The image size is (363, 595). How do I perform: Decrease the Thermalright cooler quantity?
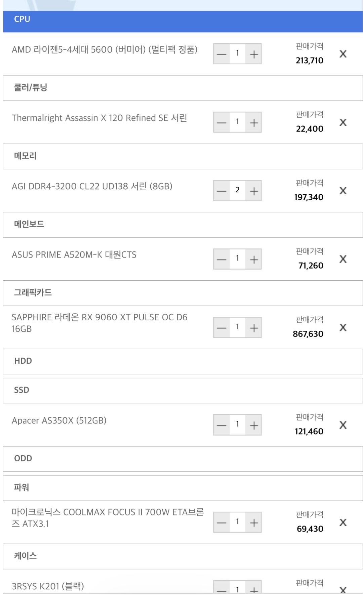pos(221,122)
